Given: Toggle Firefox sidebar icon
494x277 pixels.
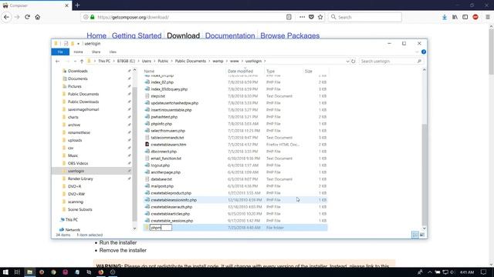Looking at the screenshot, I should 465,17.
